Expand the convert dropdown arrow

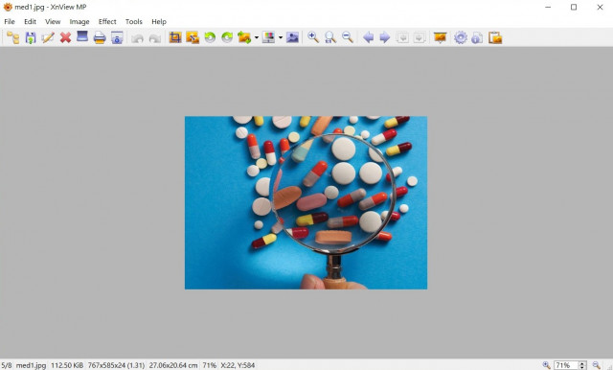257,38
